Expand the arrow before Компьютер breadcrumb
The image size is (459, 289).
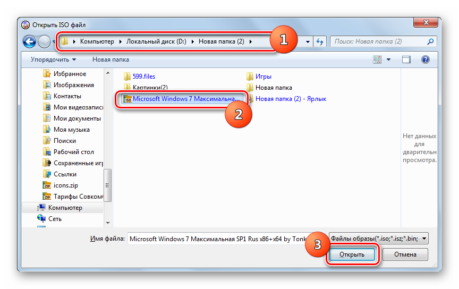tap(74, 41)
